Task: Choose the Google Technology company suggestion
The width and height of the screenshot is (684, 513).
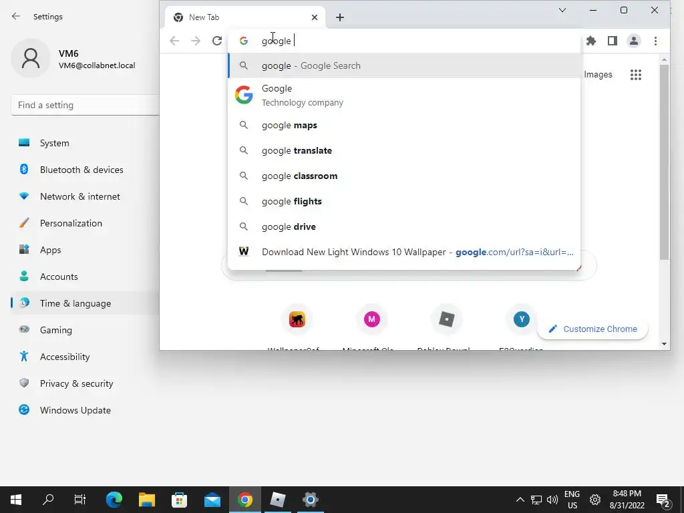Action: click(404, 95)
